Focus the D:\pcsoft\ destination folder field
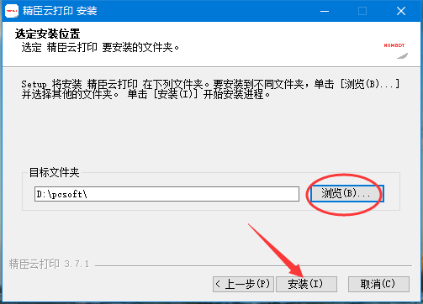This screenshot has width=423, height=304. (x=167, y=194)
